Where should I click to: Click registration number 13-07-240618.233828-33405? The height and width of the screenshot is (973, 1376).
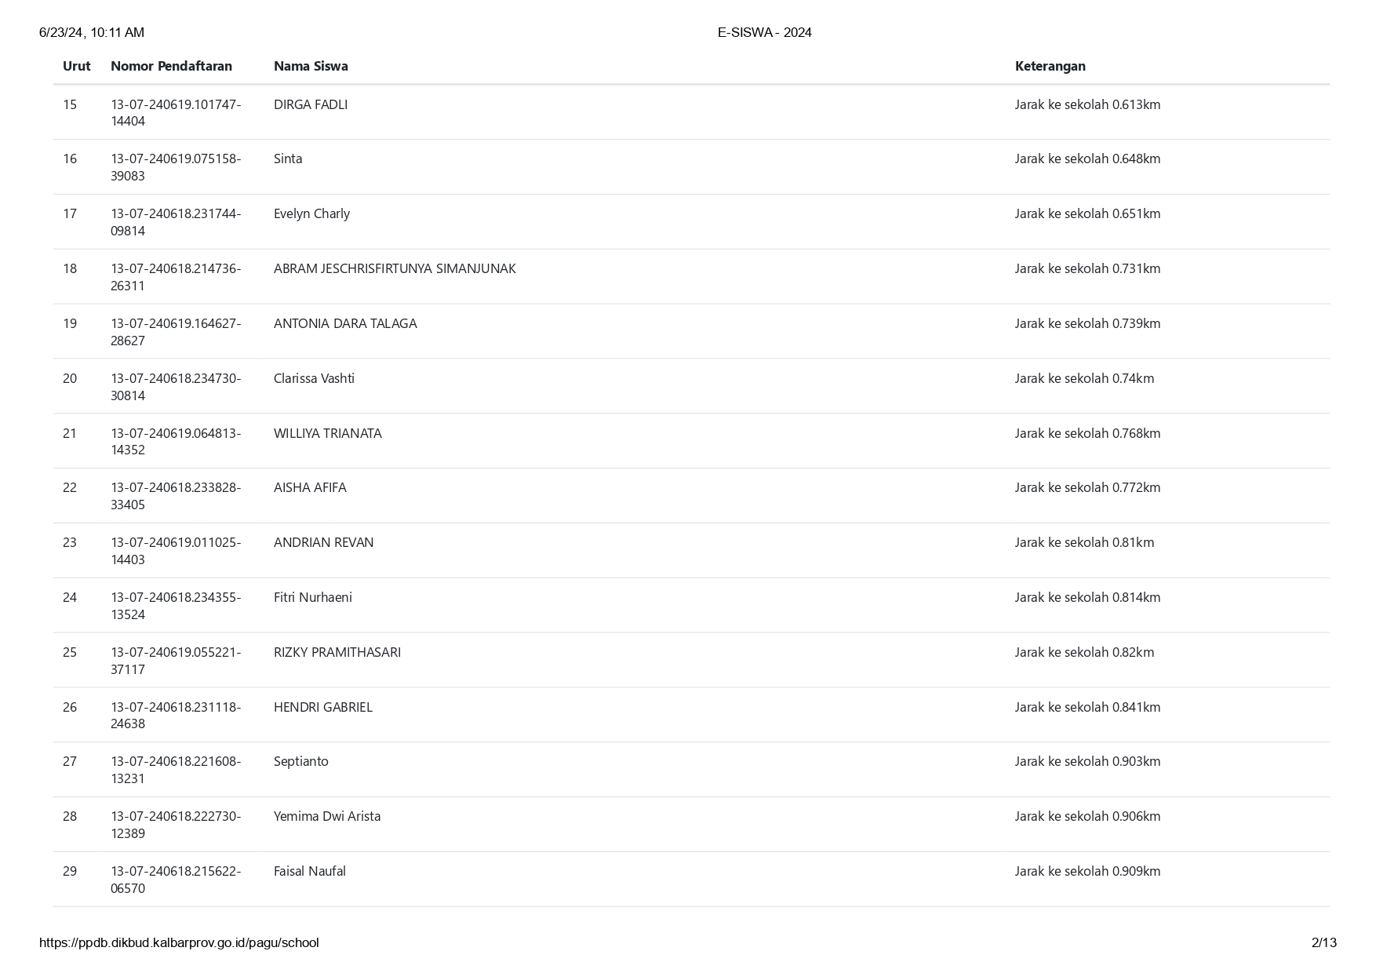(x=176, y=496)
